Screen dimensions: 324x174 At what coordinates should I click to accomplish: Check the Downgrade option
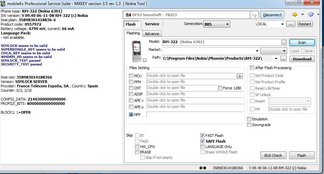249,125
